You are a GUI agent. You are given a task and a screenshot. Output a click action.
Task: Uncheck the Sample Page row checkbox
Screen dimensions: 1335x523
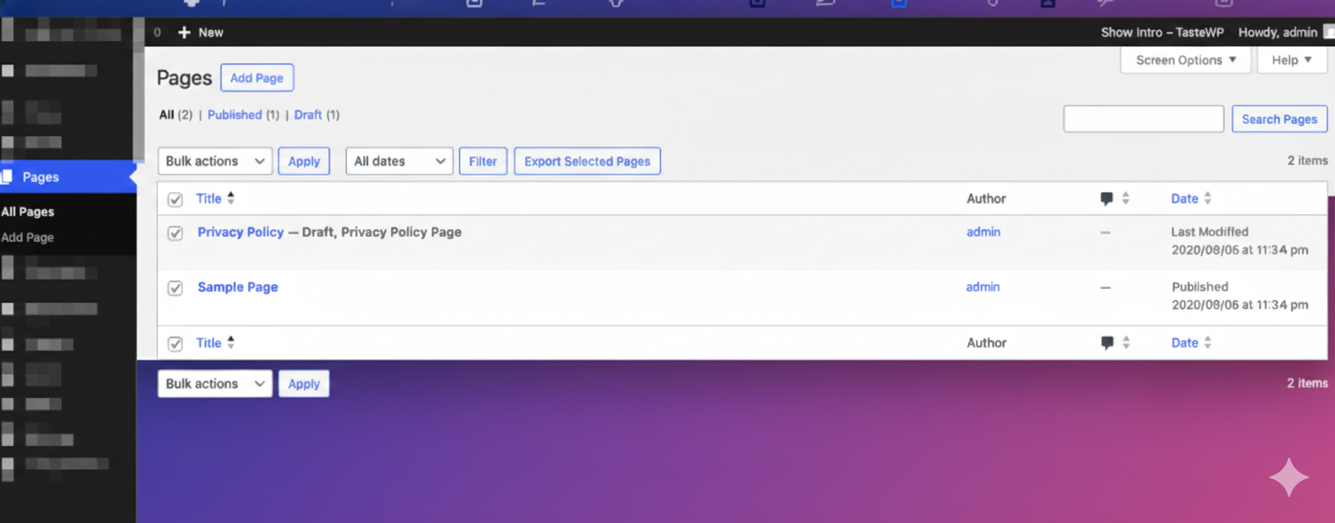pyautogui.click(x=175, y=288)
